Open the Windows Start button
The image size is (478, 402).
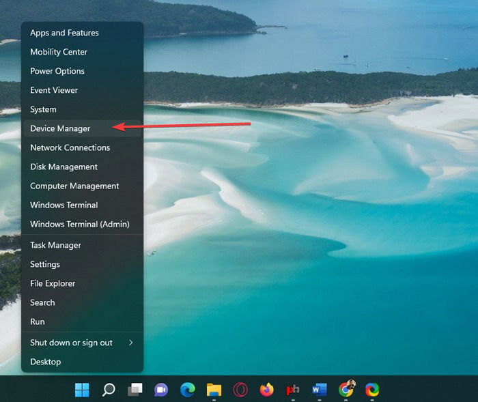coord(82,390)
